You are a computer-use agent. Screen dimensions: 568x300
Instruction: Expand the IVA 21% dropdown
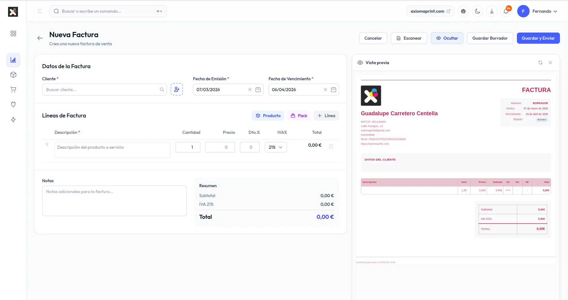tap(276, 147)
